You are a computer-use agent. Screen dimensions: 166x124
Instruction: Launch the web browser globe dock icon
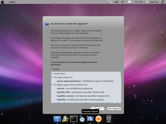(66, 119)
